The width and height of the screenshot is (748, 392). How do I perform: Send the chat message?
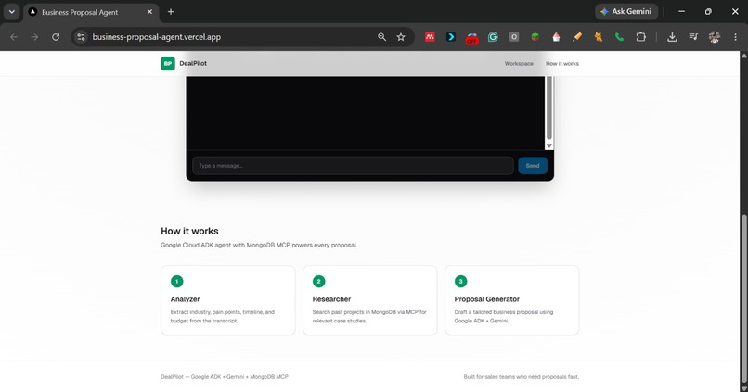pyautogui.click(x=533, y=166)
